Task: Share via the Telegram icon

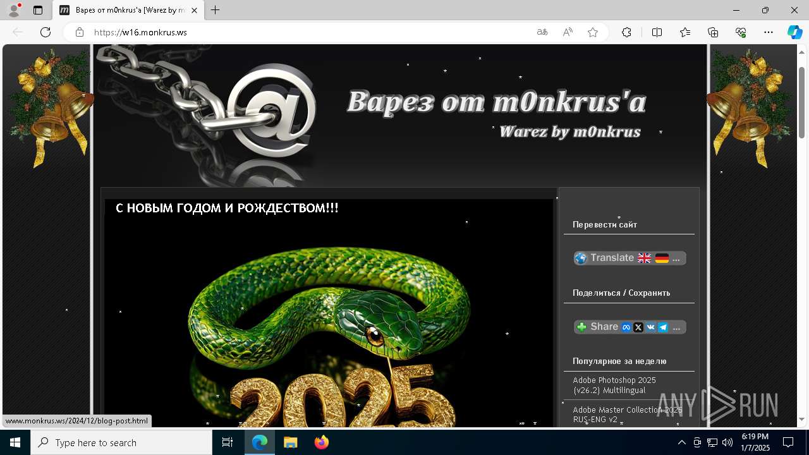Action: [663, 327]
